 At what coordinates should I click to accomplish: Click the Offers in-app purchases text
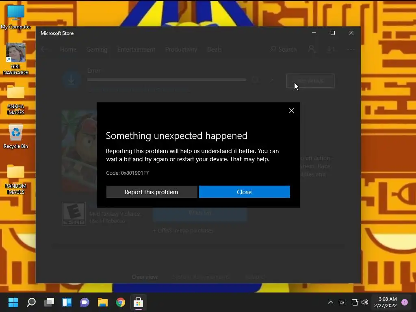pyautogui.click(x=183, y=231)
